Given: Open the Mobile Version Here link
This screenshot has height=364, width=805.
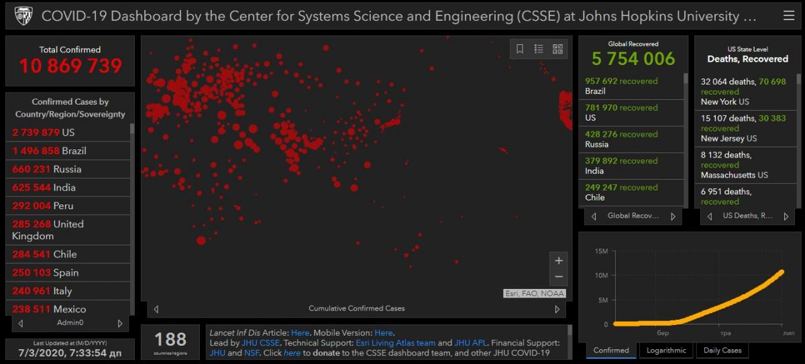Looking at the screenshot, I should (383, 332).
